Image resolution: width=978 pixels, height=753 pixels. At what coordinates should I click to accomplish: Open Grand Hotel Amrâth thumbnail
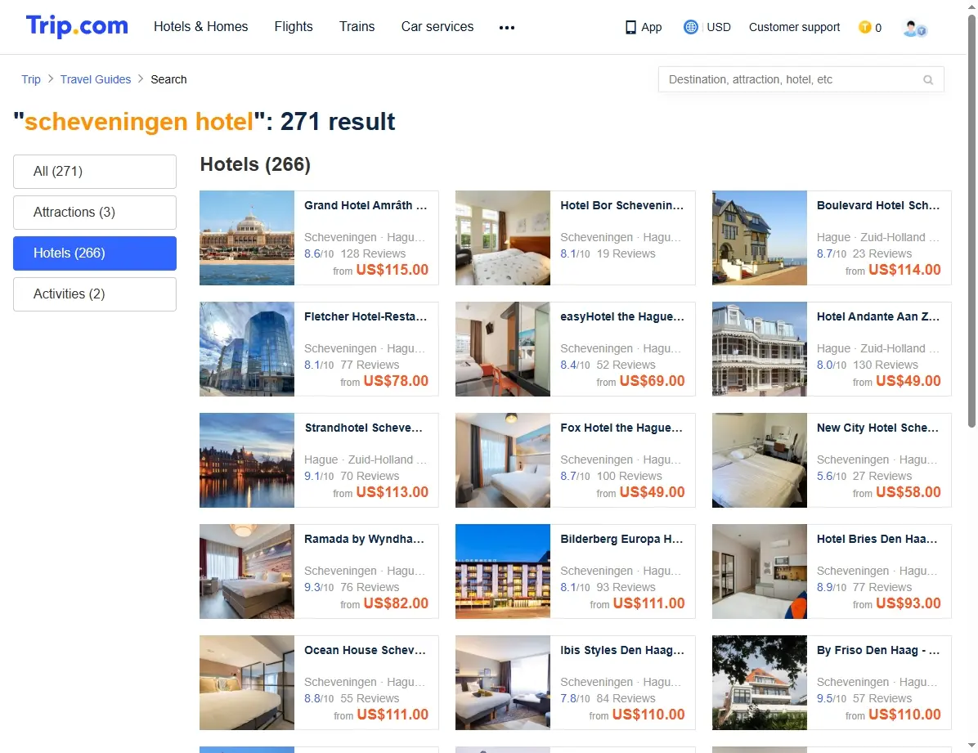coord(247,238)
